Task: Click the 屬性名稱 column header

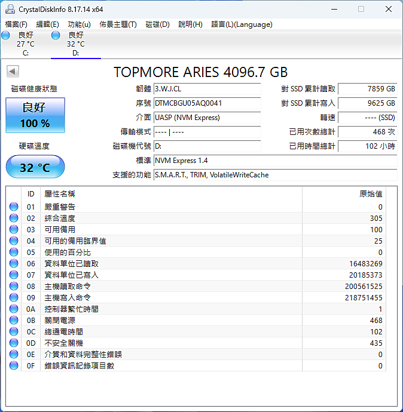Action: (x=171, y=194)
